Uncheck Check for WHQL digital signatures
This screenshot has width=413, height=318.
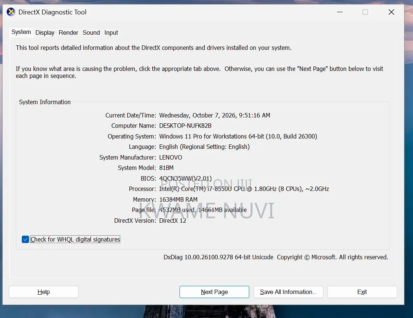point(25,239)
